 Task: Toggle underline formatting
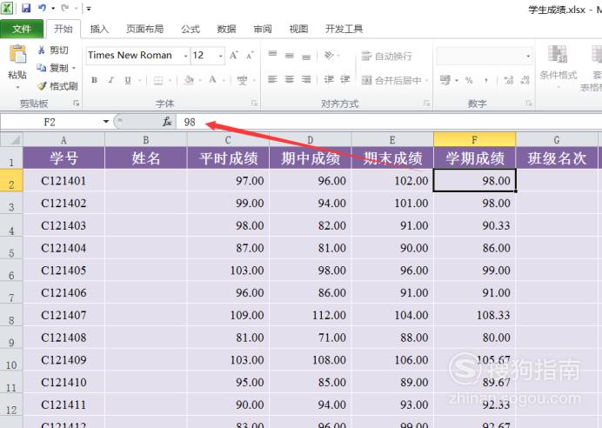(128, 80)
